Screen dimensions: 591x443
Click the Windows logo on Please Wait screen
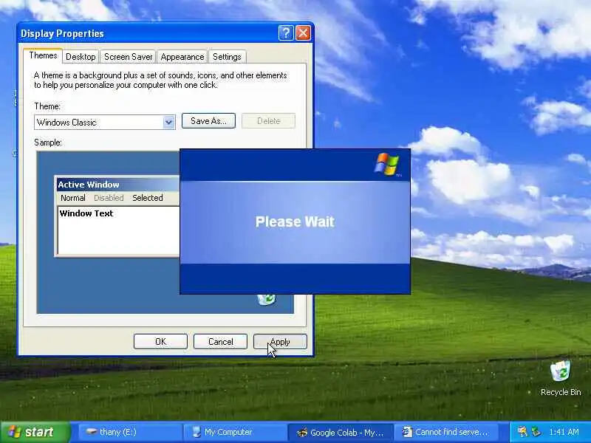click(x=387, y=164)
